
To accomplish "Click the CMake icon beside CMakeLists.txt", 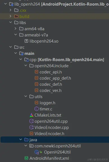I will click(x=31, y=115).
